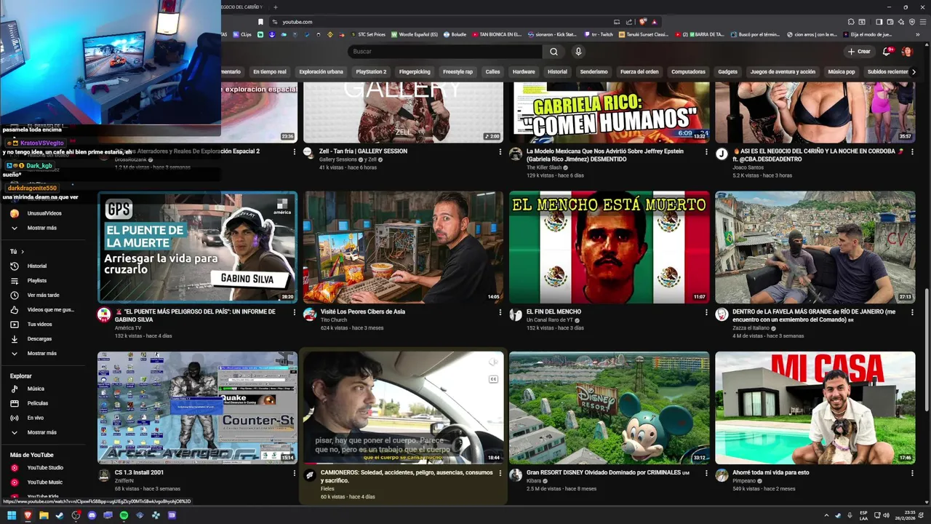Play the Disney Resort video thumbnail
The height and width of the screenshot is (524, 931).
pos(610,408)
